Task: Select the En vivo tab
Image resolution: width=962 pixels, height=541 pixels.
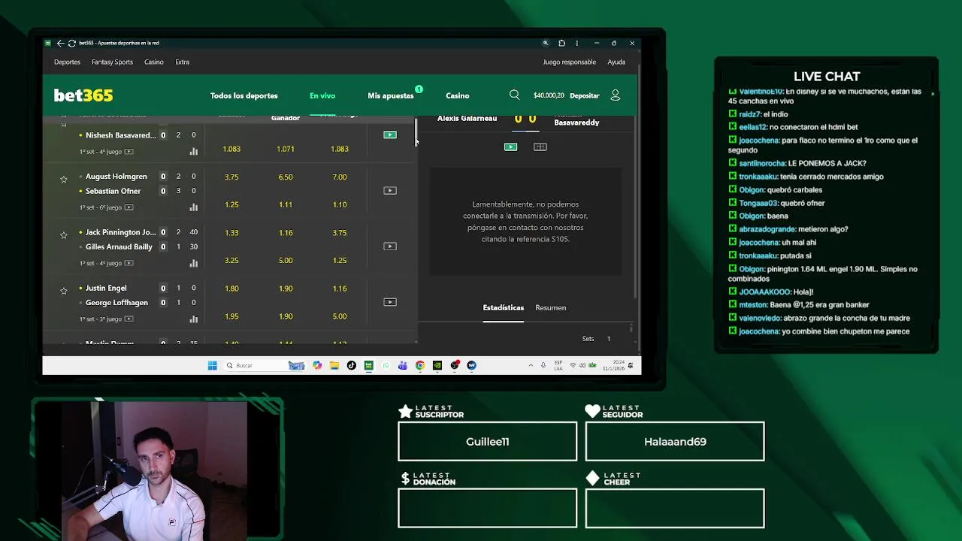Action: coord(322,95)
